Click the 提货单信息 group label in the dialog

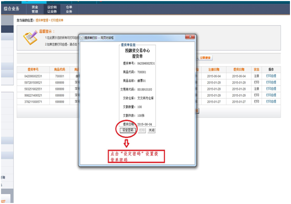pyautogui.click(x=128, y=45)
